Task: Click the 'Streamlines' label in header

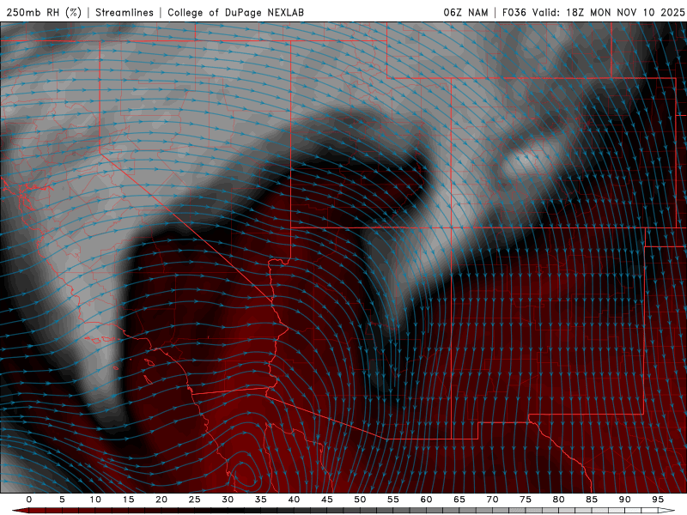Action: [125, 12]
